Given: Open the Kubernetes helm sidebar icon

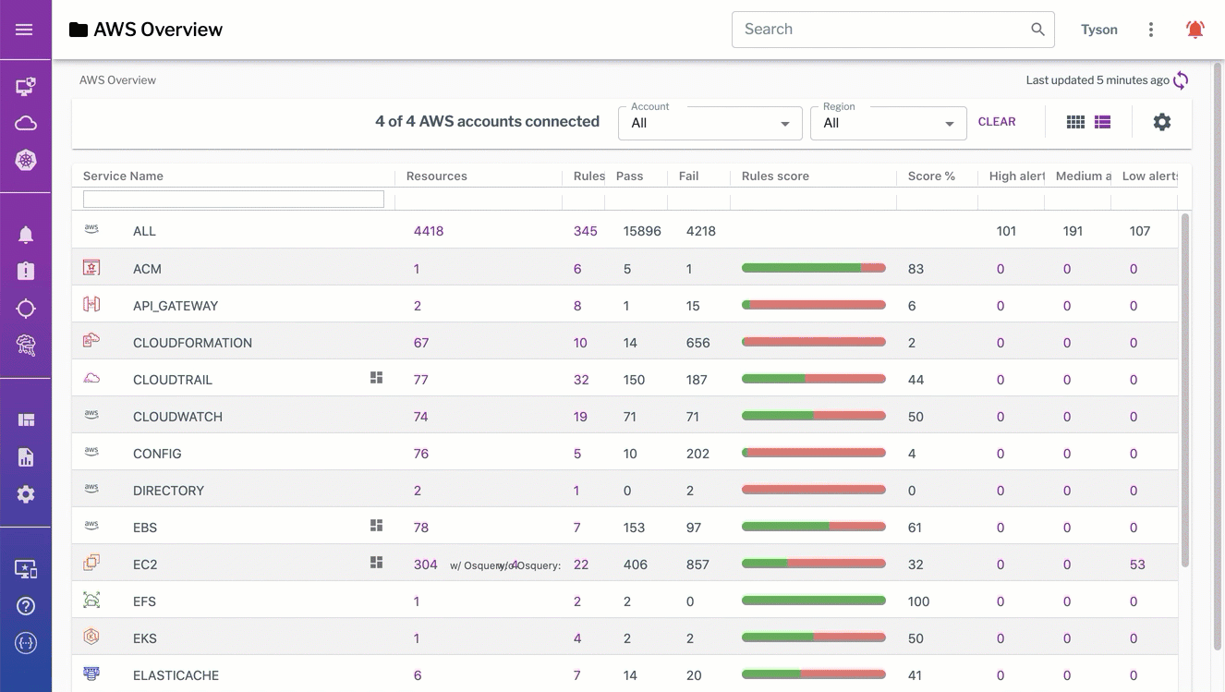Looking at the screenshot, I should coord(26,161).
